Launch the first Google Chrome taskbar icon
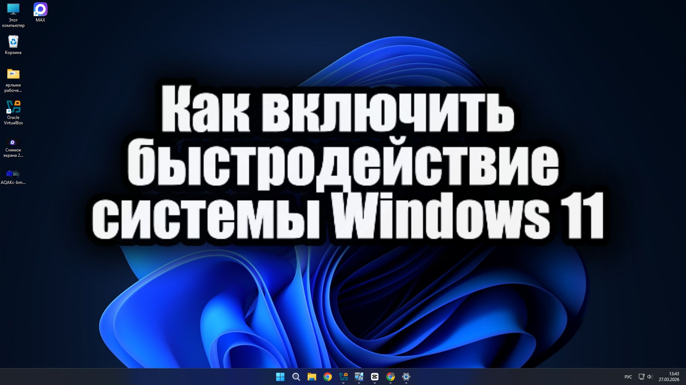Image resolution: width=686 pixels, height=385 pixels. coord(327,376)
